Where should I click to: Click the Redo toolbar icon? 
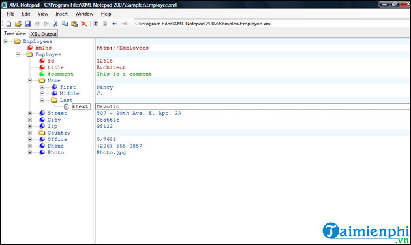[x=46, y=24]
